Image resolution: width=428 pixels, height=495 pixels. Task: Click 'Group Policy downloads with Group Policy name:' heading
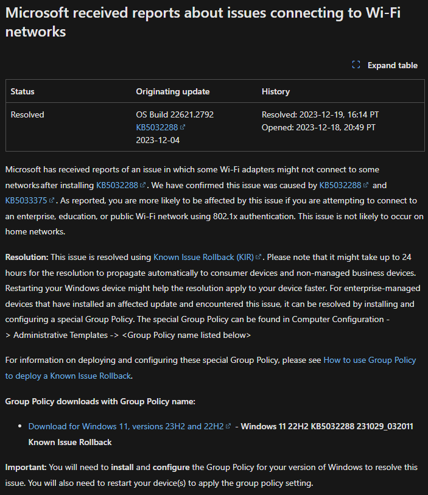click(x=100, y=401)
